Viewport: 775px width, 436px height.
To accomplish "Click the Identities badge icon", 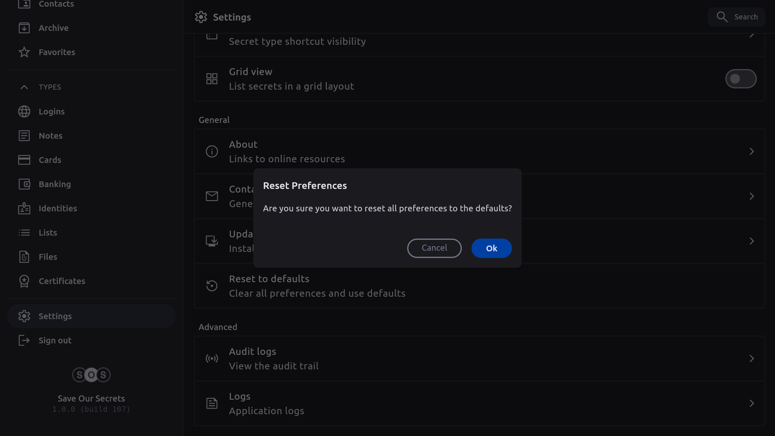I will coord(24,208).
